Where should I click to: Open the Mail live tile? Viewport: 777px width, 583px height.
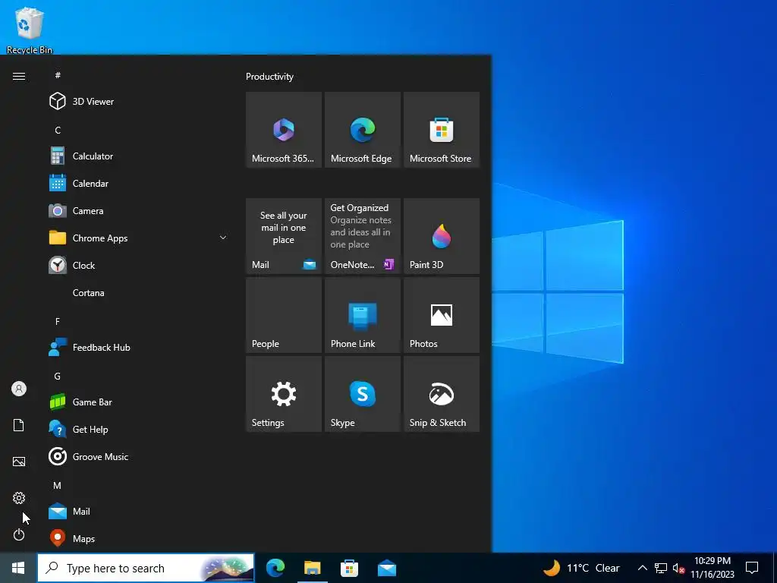284,236
